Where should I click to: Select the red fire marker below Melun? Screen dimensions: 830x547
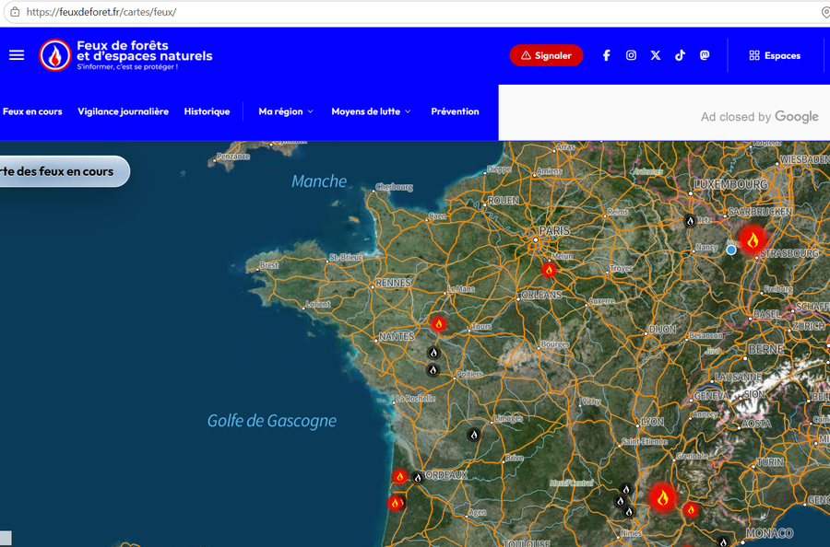coord(549,270)
